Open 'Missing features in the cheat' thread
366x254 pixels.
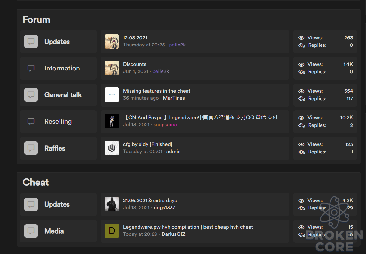click(x=157, y=91)
